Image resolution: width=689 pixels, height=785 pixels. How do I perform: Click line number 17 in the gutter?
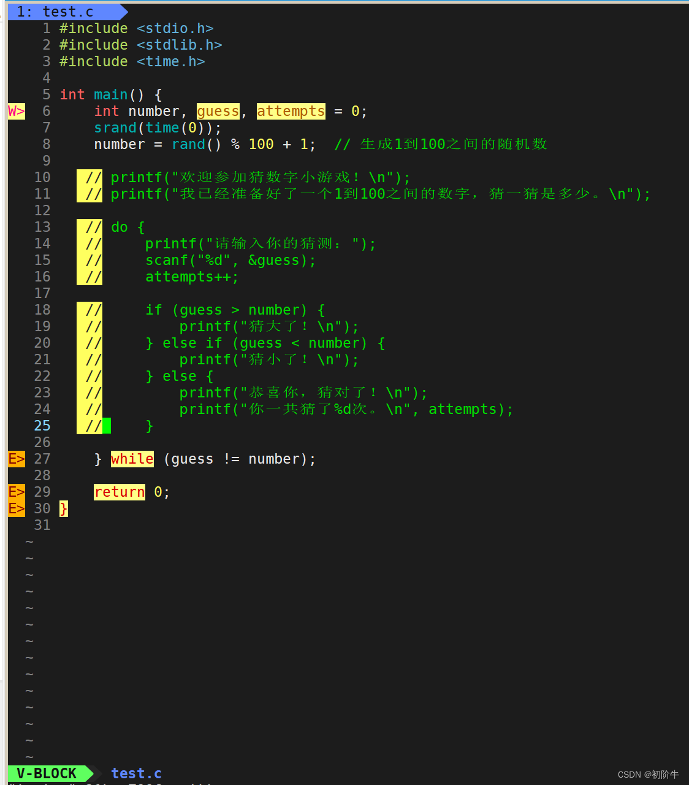tap(42, 293)
